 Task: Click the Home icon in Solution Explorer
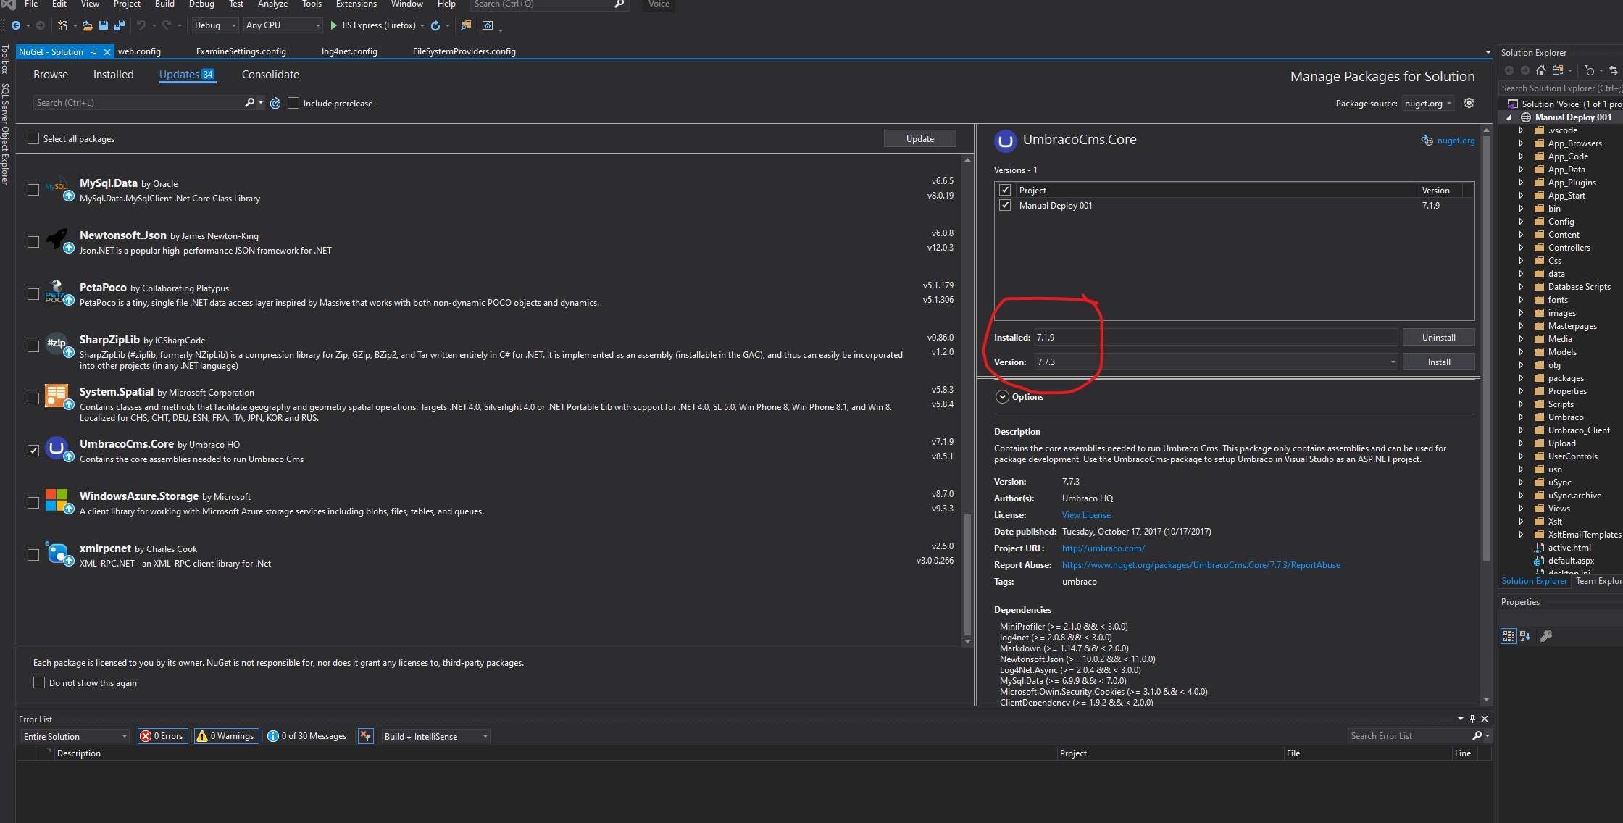1541,70
